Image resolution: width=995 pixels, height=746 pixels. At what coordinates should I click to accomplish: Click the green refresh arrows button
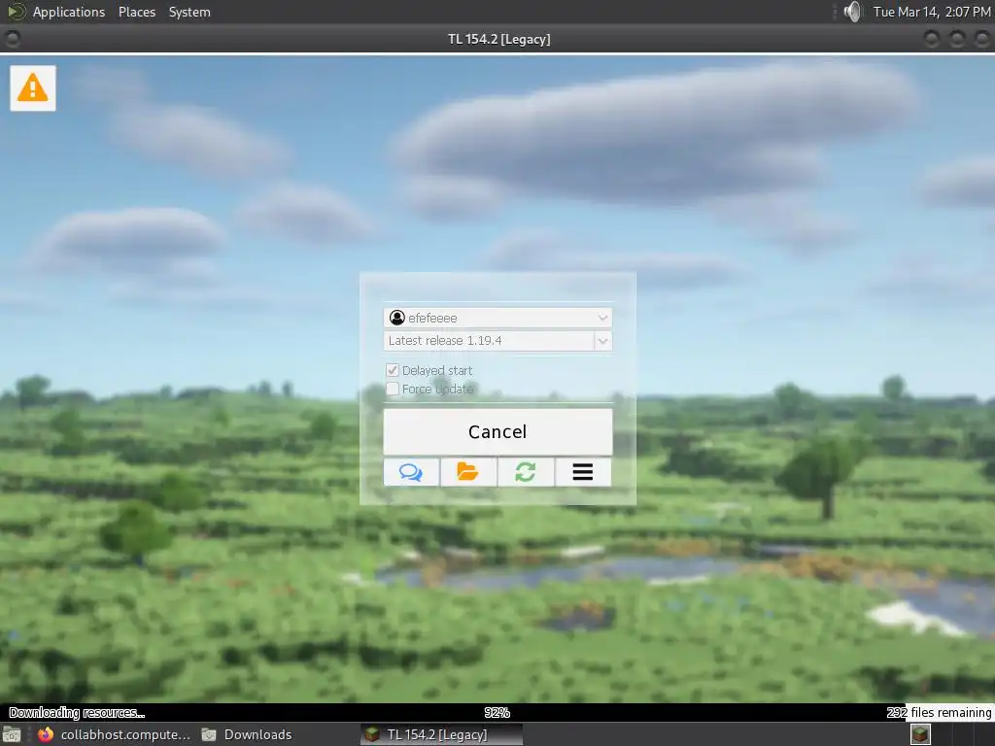point(526,472)
